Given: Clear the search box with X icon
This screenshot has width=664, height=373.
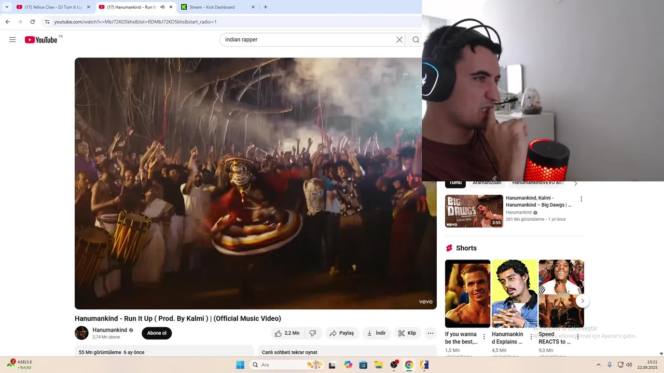Looking at the screenshot, I should click(399, 39).
